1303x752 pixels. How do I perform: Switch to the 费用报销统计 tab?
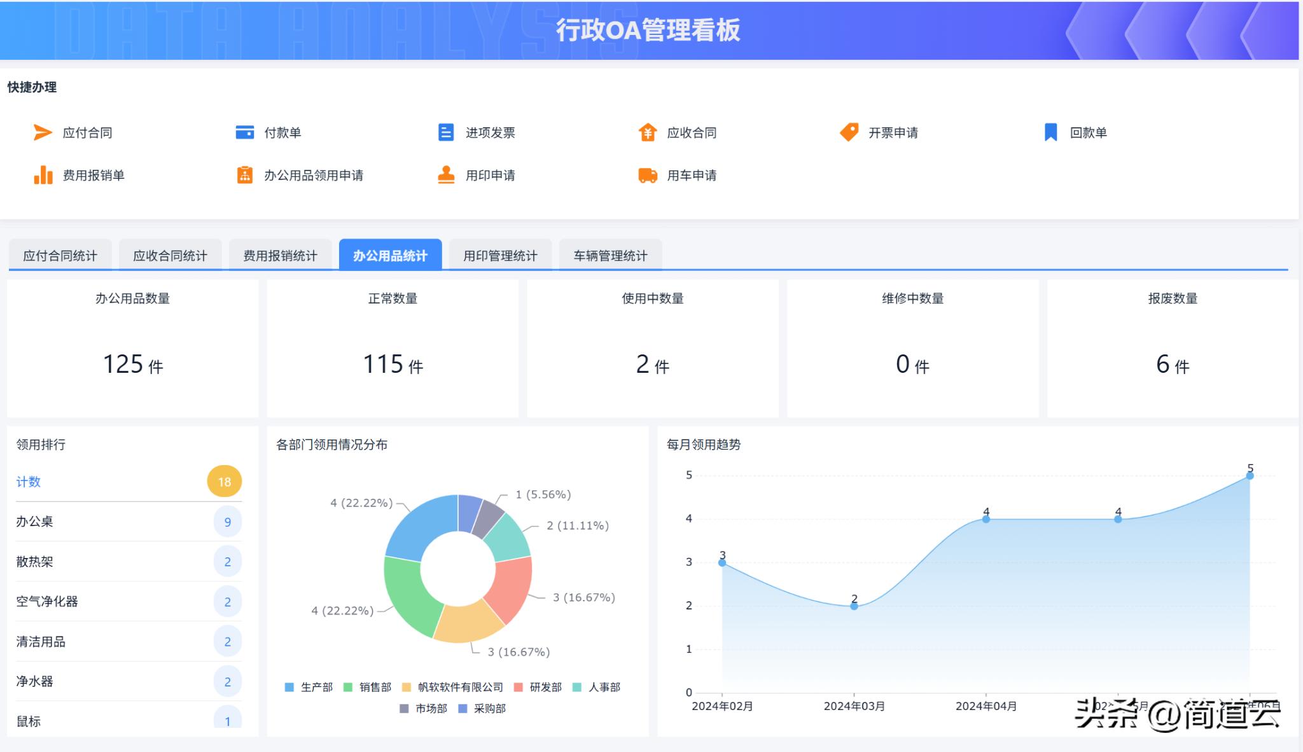tap(281, 255)
